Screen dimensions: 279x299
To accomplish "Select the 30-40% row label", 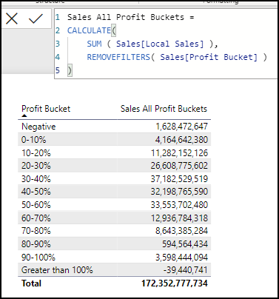I will [36, 178].
